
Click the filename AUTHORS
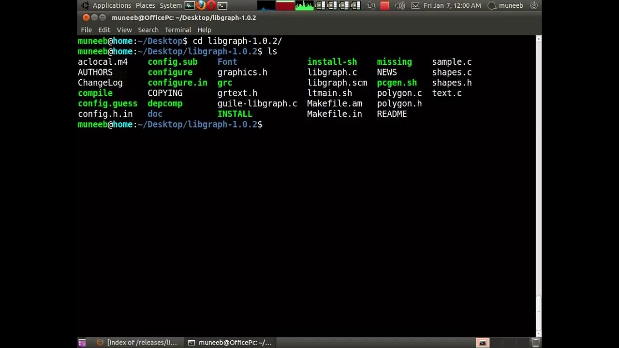point(95,72)
